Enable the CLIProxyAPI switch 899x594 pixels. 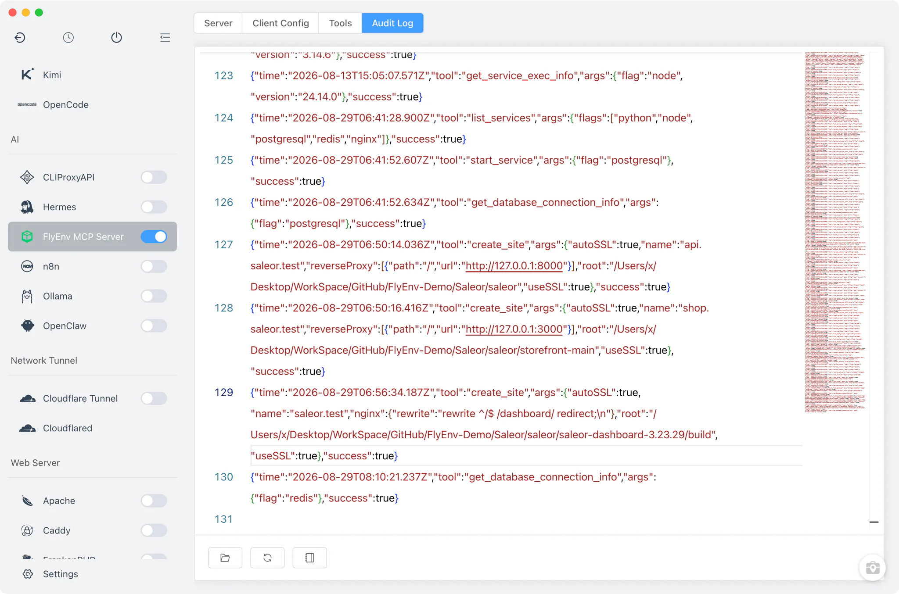coord(154,177)
